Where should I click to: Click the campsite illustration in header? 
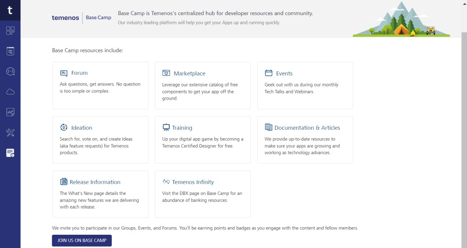pos(401,20)
